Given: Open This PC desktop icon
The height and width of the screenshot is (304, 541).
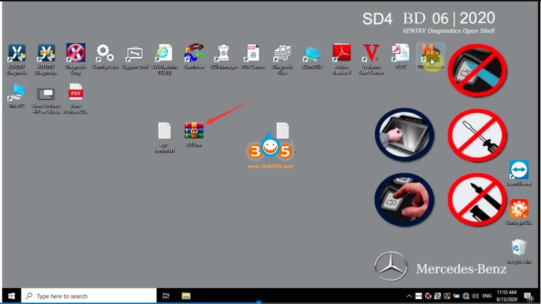Looking at the screenshot, I should 17,96.
